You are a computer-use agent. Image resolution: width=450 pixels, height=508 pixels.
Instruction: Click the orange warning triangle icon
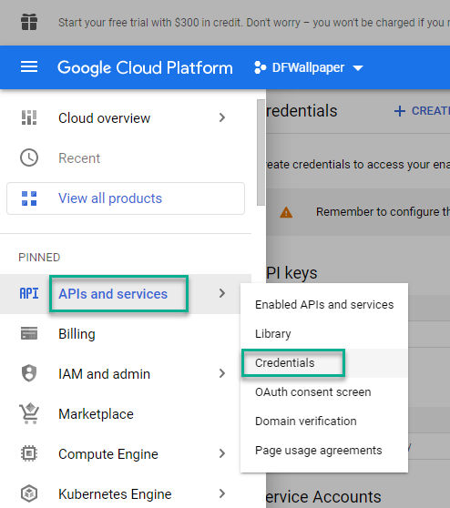pyautogui.click(x=286, y=212)
